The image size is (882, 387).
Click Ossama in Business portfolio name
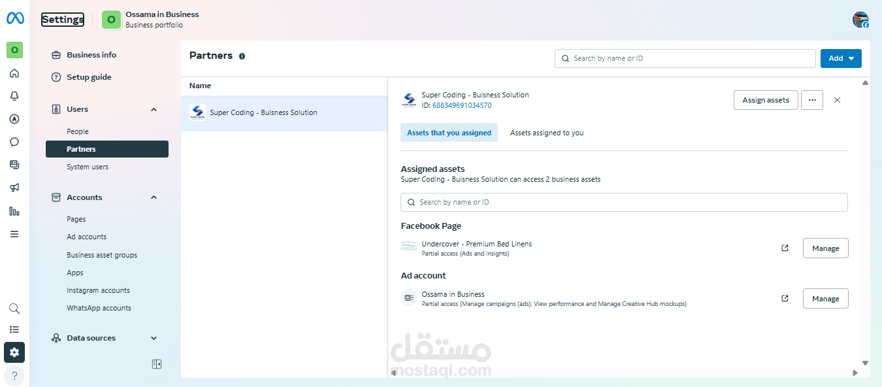(x=162, y=14)
